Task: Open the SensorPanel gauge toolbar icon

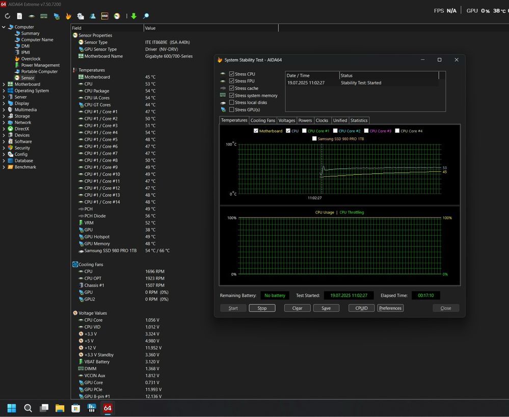Action: (117, 16)
